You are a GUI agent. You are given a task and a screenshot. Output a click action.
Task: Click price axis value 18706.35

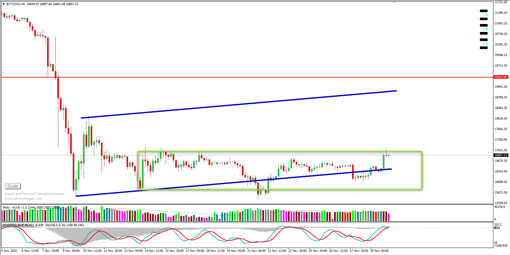pyautogui.click(x=501, y=97)
